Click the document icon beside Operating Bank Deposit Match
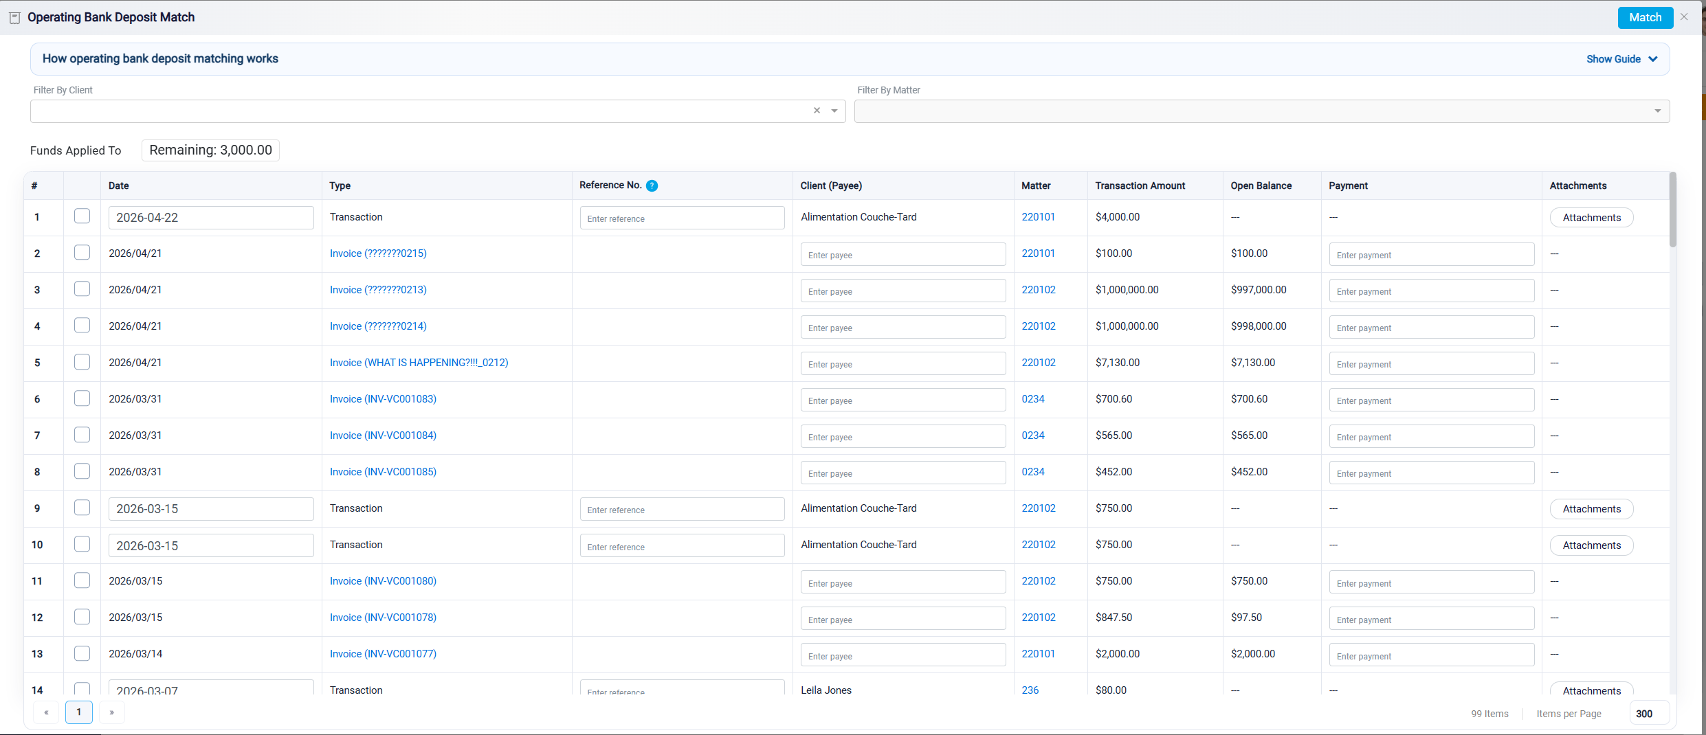This screenshot has height=735, width=1706. pos(14,18)
